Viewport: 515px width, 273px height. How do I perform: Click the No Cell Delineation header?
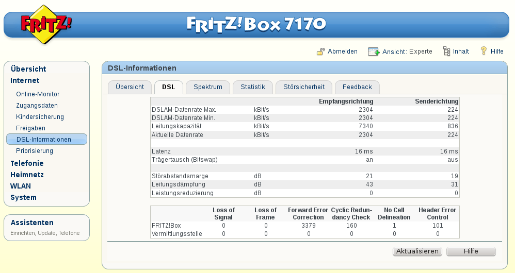point(394,214)
